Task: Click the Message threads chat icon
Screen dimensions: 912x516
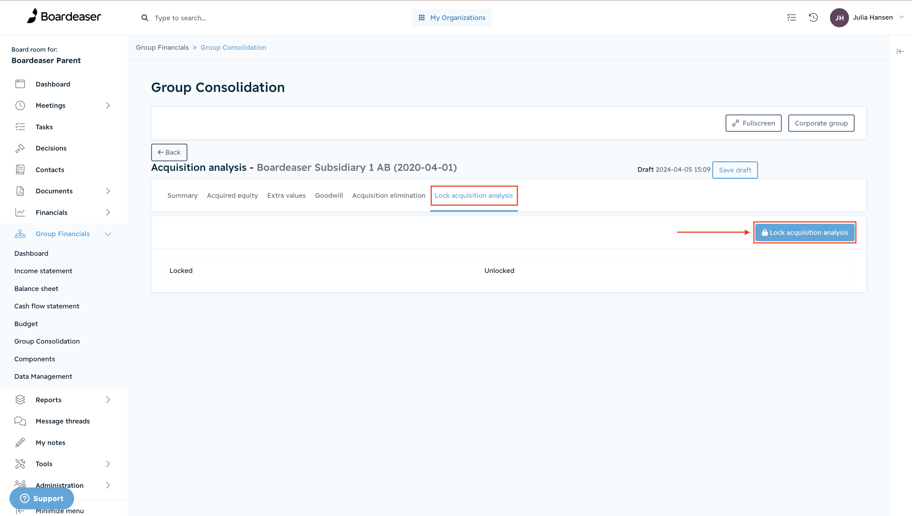Action: (x=20, y=421)
